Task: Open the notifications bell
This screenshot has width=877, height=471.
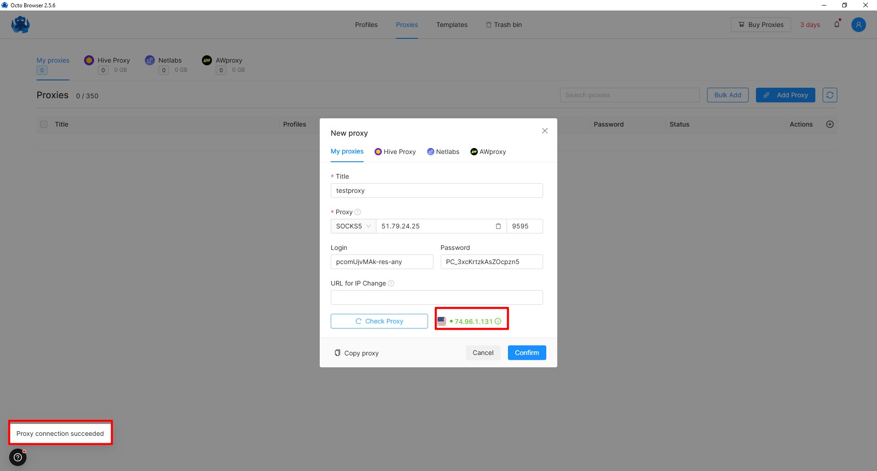Action: (837, 25)
